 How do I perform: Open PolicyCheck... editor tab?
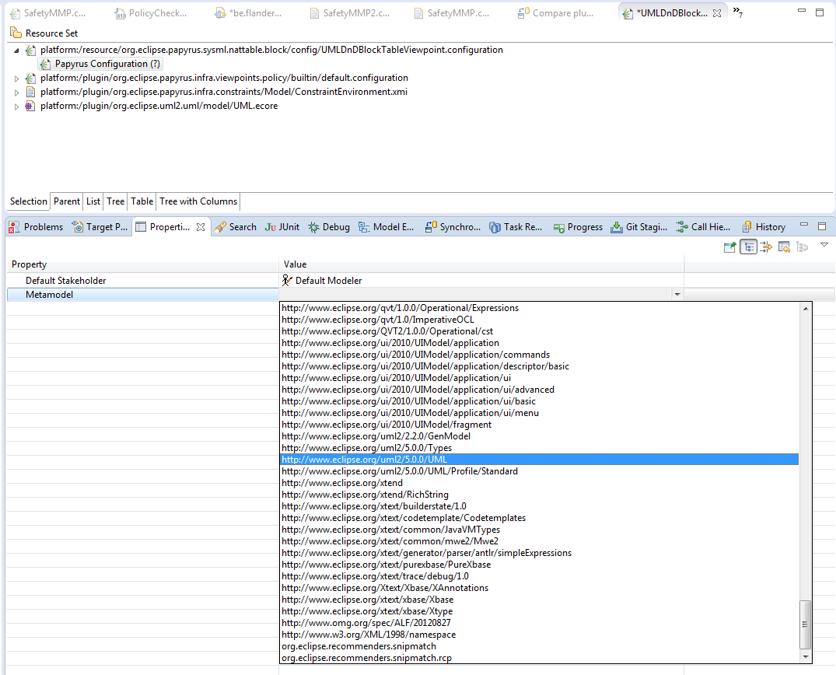(x=151, y=13)
